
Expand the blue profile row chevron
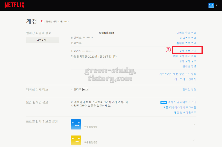pyautogui.click(x=194, y=125)
